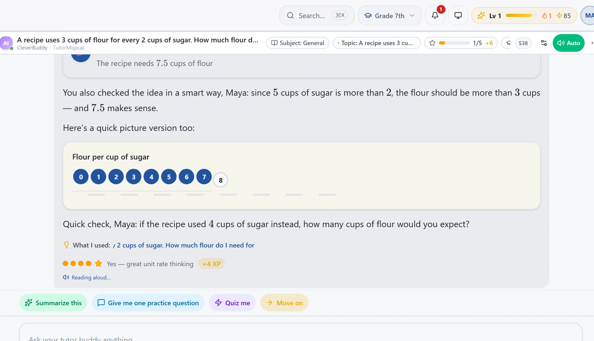Click Summarize this
The width and height of the screenshot is (594, 341).
(53, 303)
